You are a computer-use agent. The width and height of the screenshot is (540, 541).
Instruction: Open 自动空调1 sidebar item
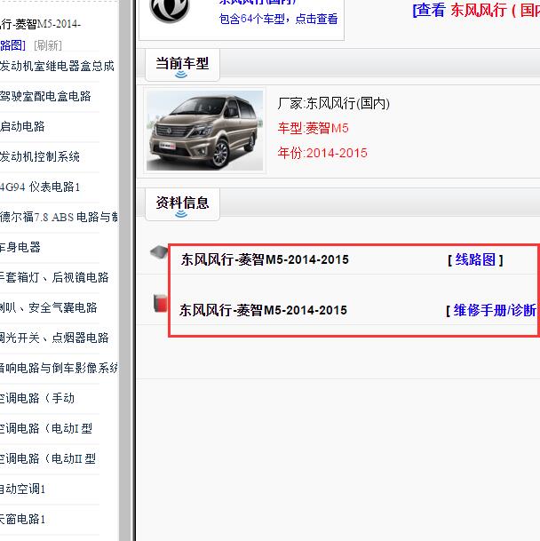pos(23,489)
